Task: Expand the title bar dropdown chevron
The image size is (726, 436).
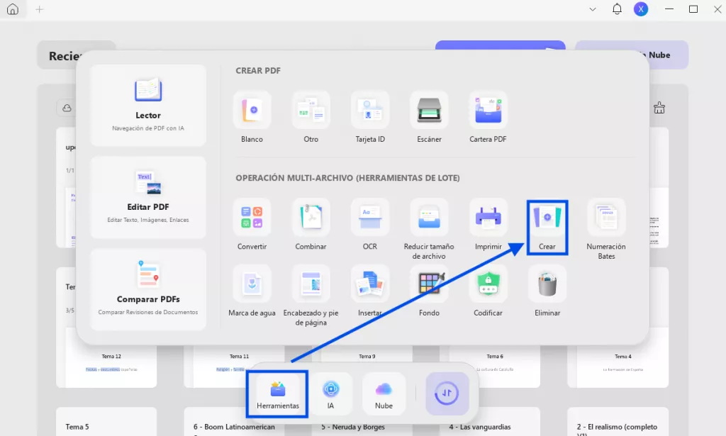Action: tap(593, 9)
